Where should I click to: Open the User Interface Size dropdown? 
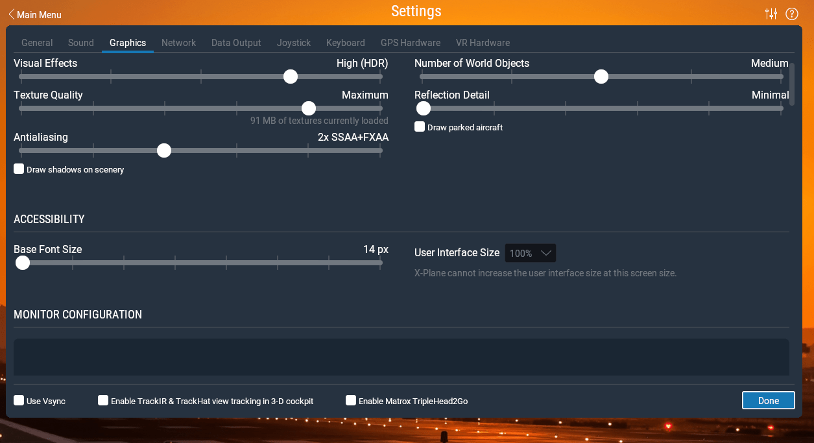[x=530, y=253]
